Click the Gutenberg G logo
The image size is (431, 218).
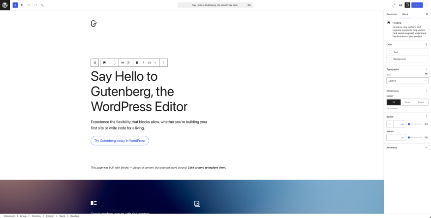coord(94,24)
